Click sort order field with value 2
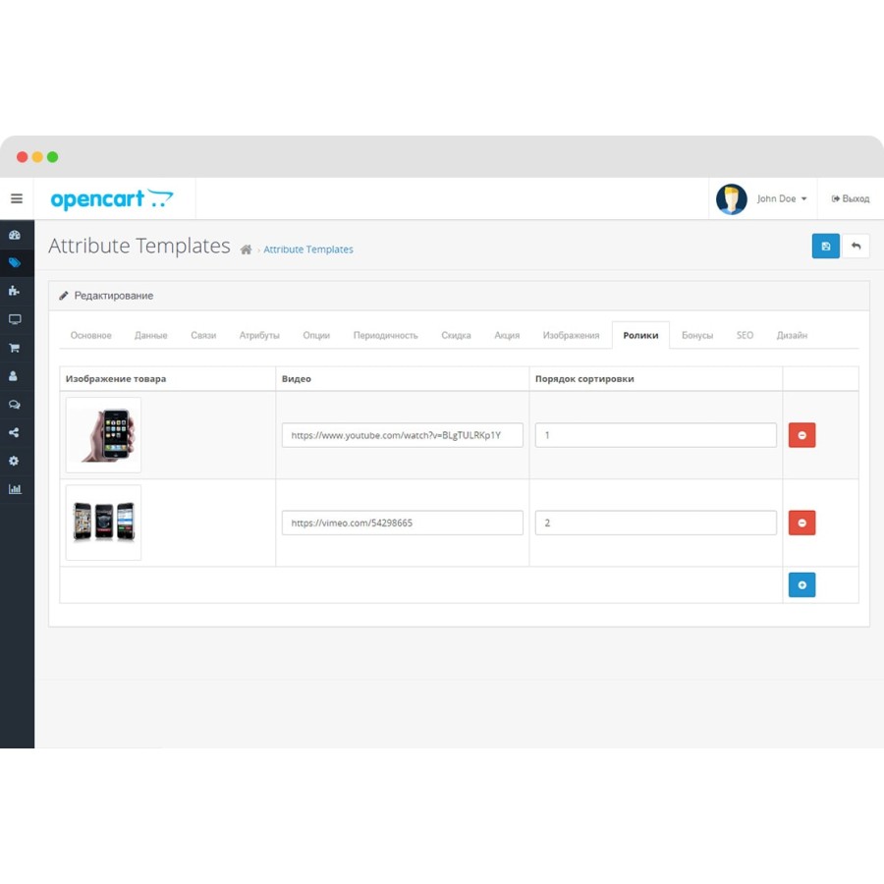 click(656, 523)
